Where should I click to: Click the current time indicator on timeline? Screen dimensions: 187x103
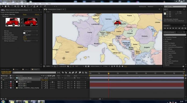click(109, 74)
